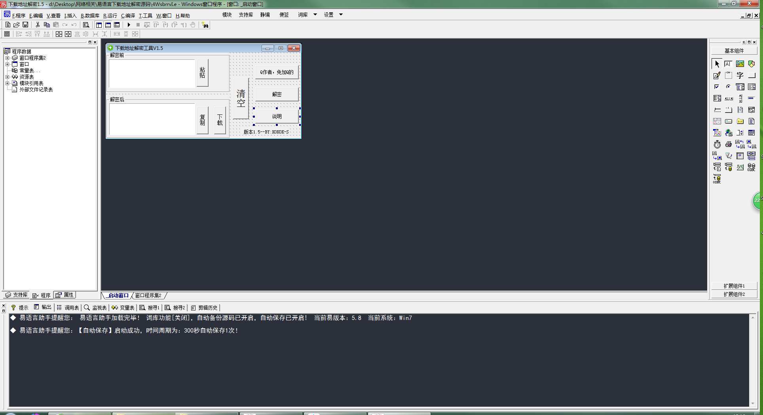Select the radio button component icon
Screen dimensions: 763x415
(x=729, y=87)
